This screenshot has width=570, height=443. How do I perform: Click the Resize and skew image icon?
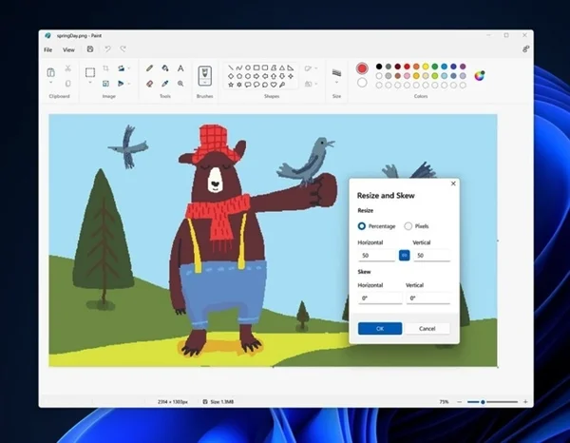pos(105,84)
